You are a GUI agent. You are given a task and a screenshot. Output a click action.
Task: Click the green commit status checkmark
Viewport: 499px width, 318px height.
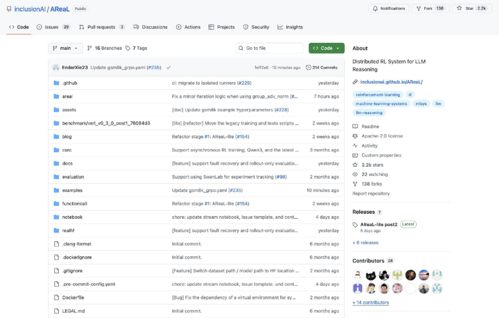168,67
